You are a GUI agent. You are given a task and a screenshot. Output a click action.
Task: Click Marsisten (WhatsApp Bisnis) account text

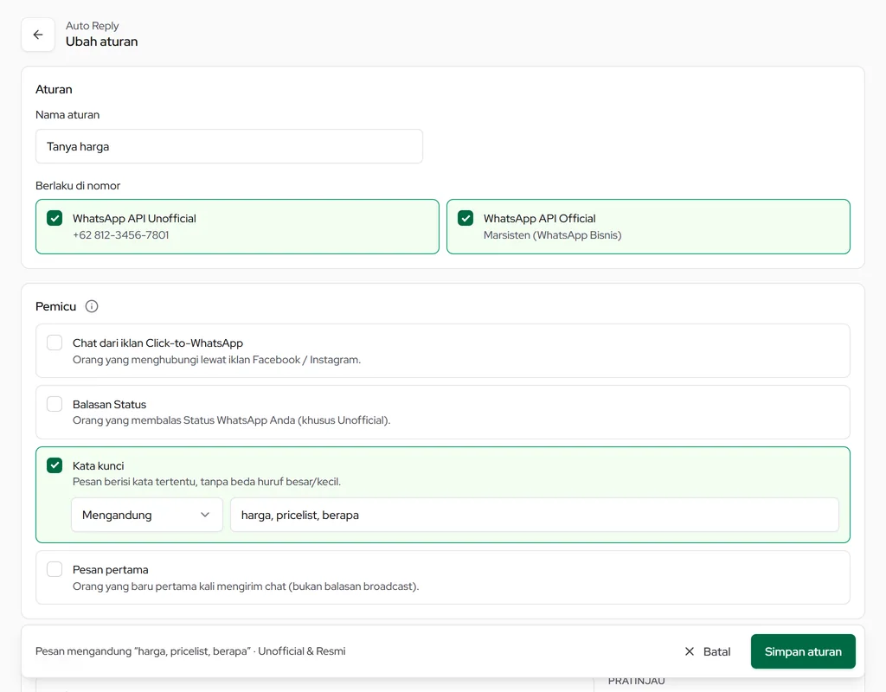(x=553, y=235)
